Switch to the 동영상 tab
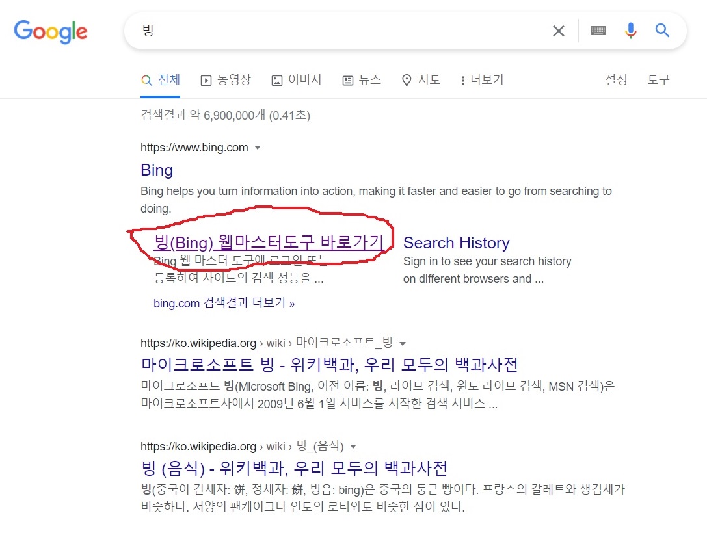The width and height of the screenshot is (707, 535). pos(226,80)
